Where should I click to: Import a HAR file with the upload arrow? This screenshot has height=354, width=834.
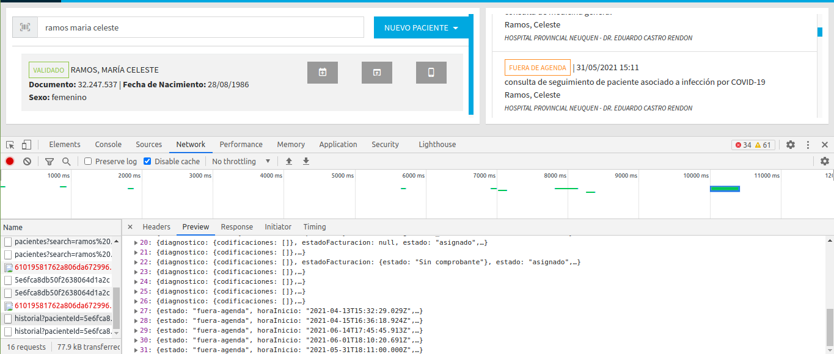coord(289,161)
